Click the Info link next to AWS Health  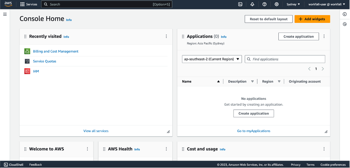click(x=137, y=149)
